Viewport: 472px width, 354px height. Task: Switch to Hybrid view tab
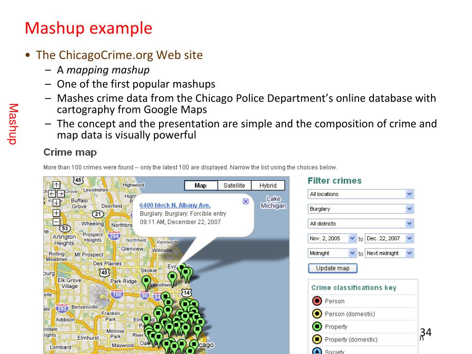tap(268, 185)
